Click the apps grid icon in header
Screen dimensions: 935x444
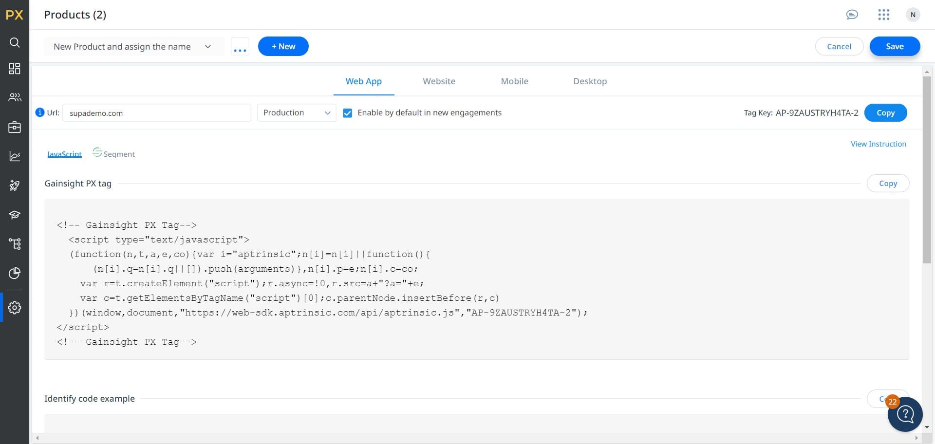(883, 15)
